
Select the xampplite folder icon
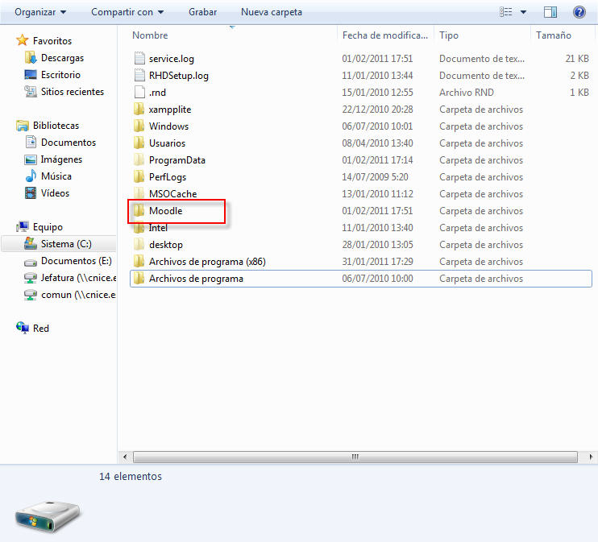139,110
